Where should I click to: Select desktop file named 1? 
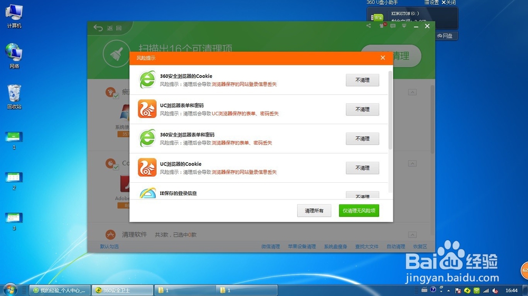(x=14, y=140)
